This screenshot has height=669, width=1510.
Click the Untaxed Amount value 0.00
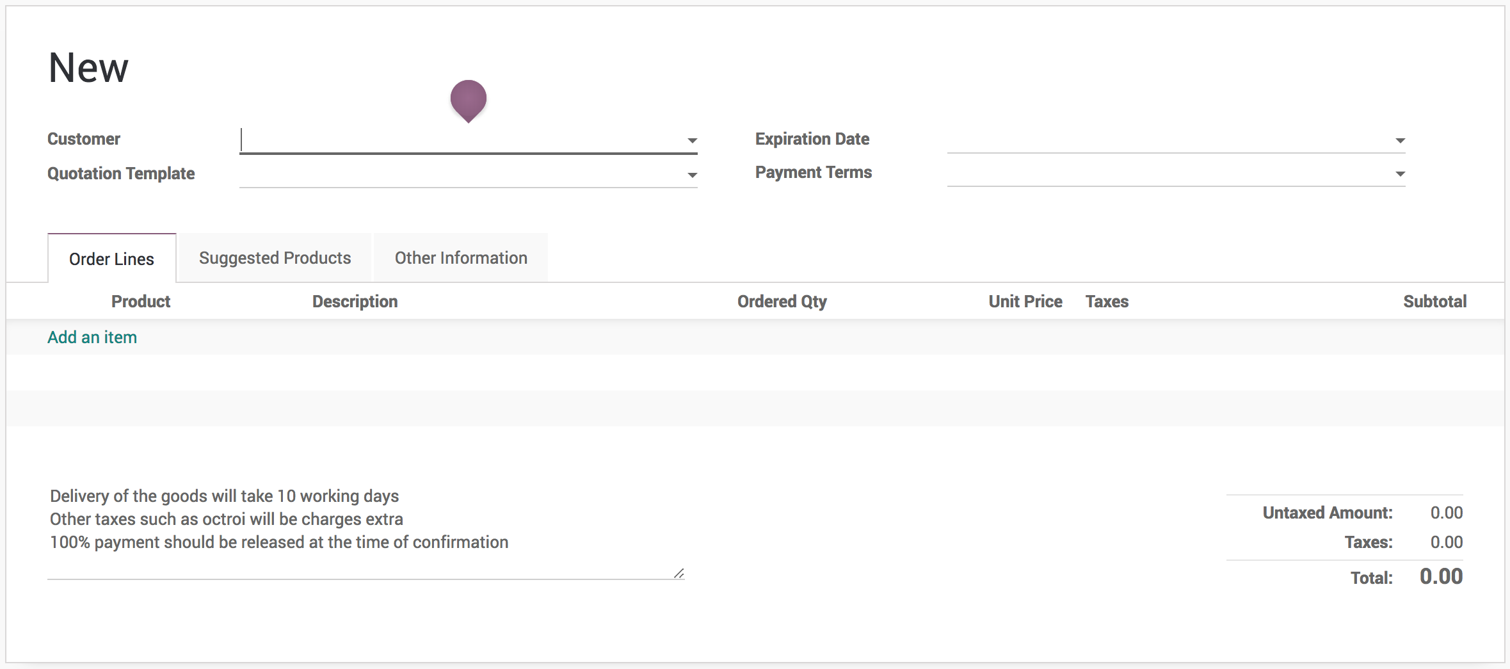tap(1447, 513)
